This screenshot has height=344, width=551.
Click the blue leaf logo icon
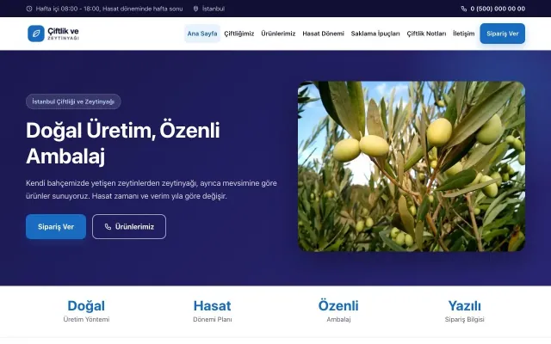point(36,34)
